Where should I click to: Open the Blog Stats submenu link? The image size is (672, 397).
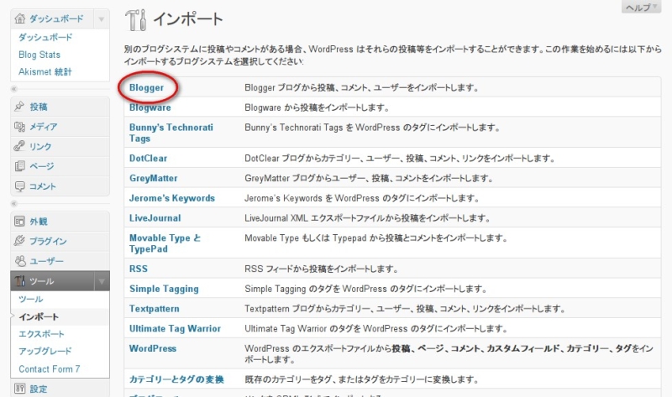pos(39,55)
